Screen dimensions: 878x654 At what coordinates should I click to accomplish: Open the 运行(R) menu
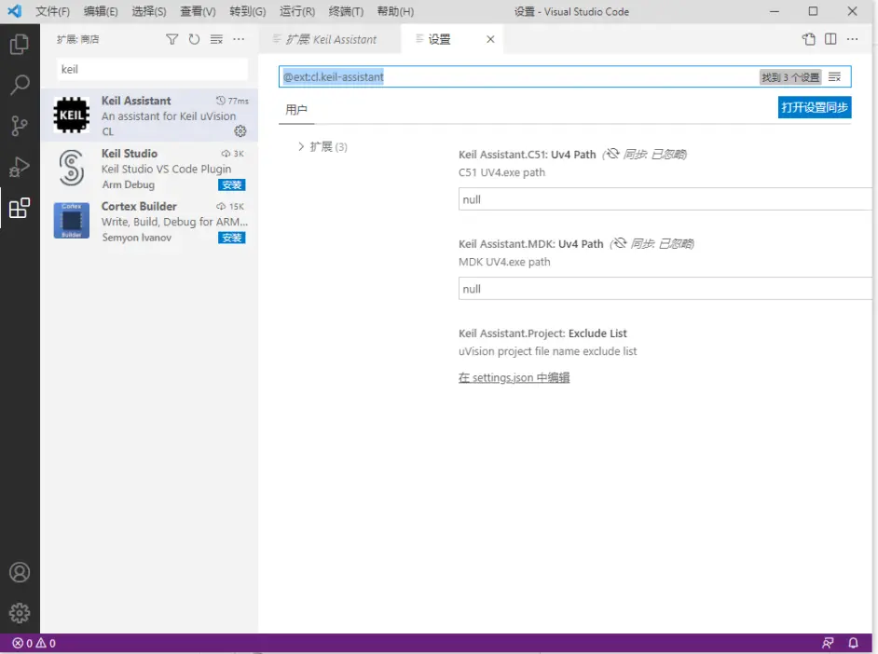(x=296, y=11)
